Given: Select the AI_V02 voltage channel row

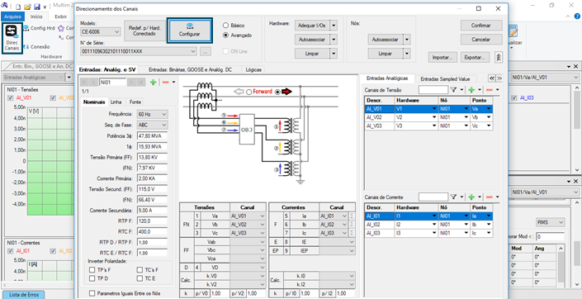Looking at the screenshot, I should coord(428,117).
